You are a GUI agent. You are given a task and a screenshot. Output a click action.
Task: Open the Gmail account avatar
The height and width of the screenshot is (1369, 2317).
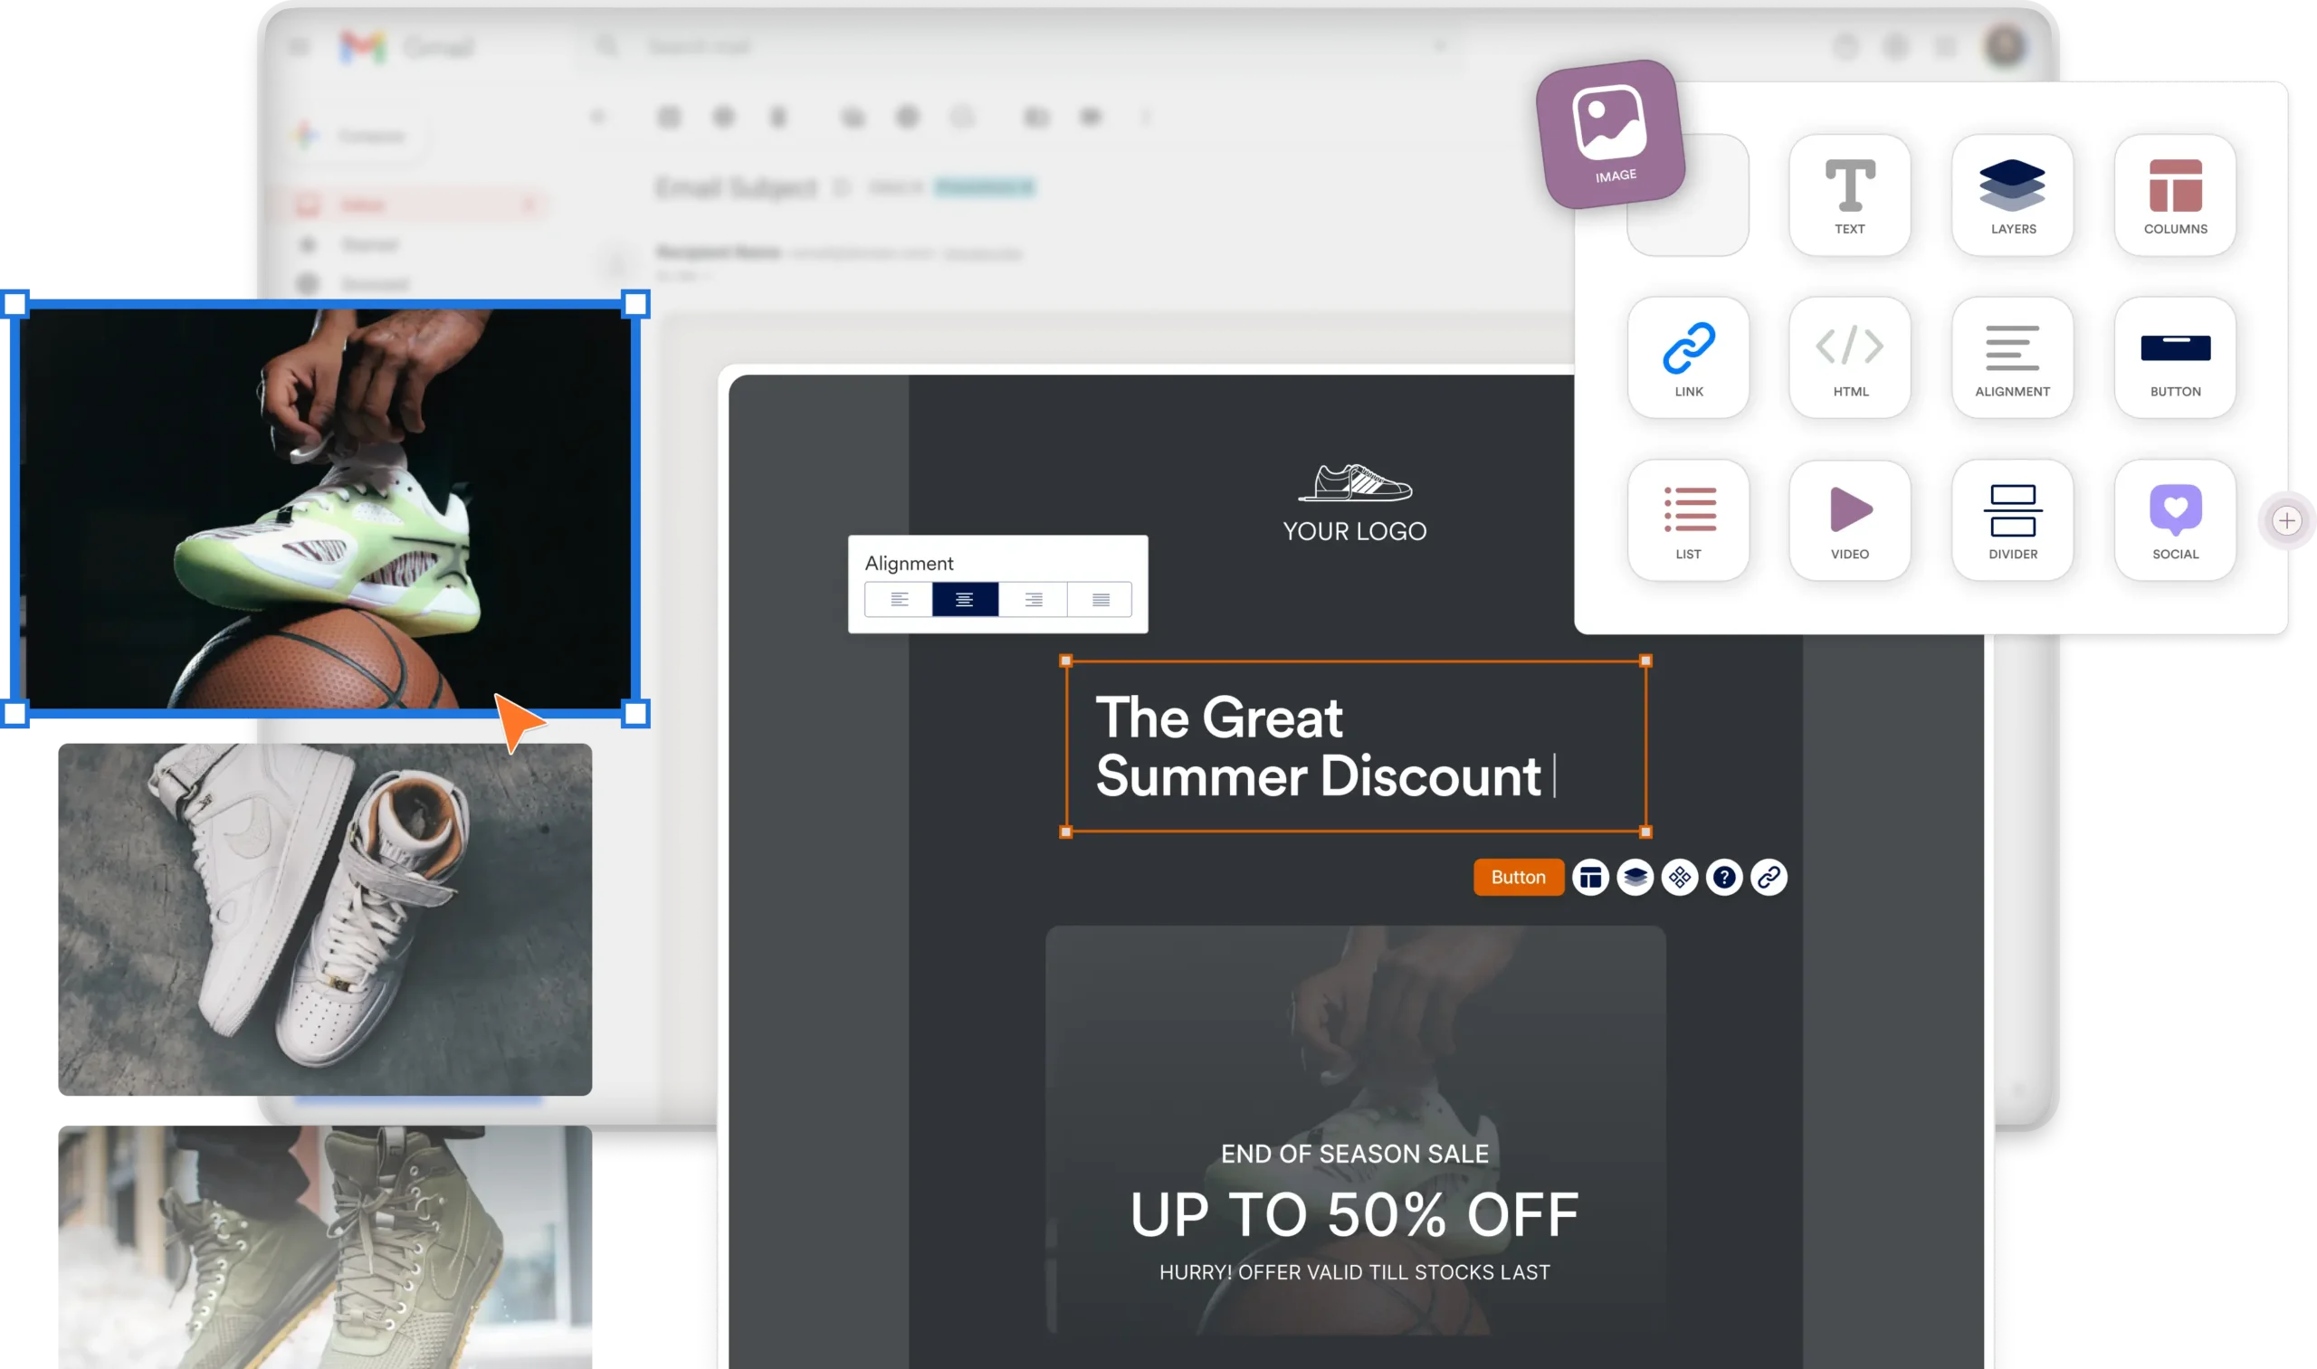tap(2004, 45)
